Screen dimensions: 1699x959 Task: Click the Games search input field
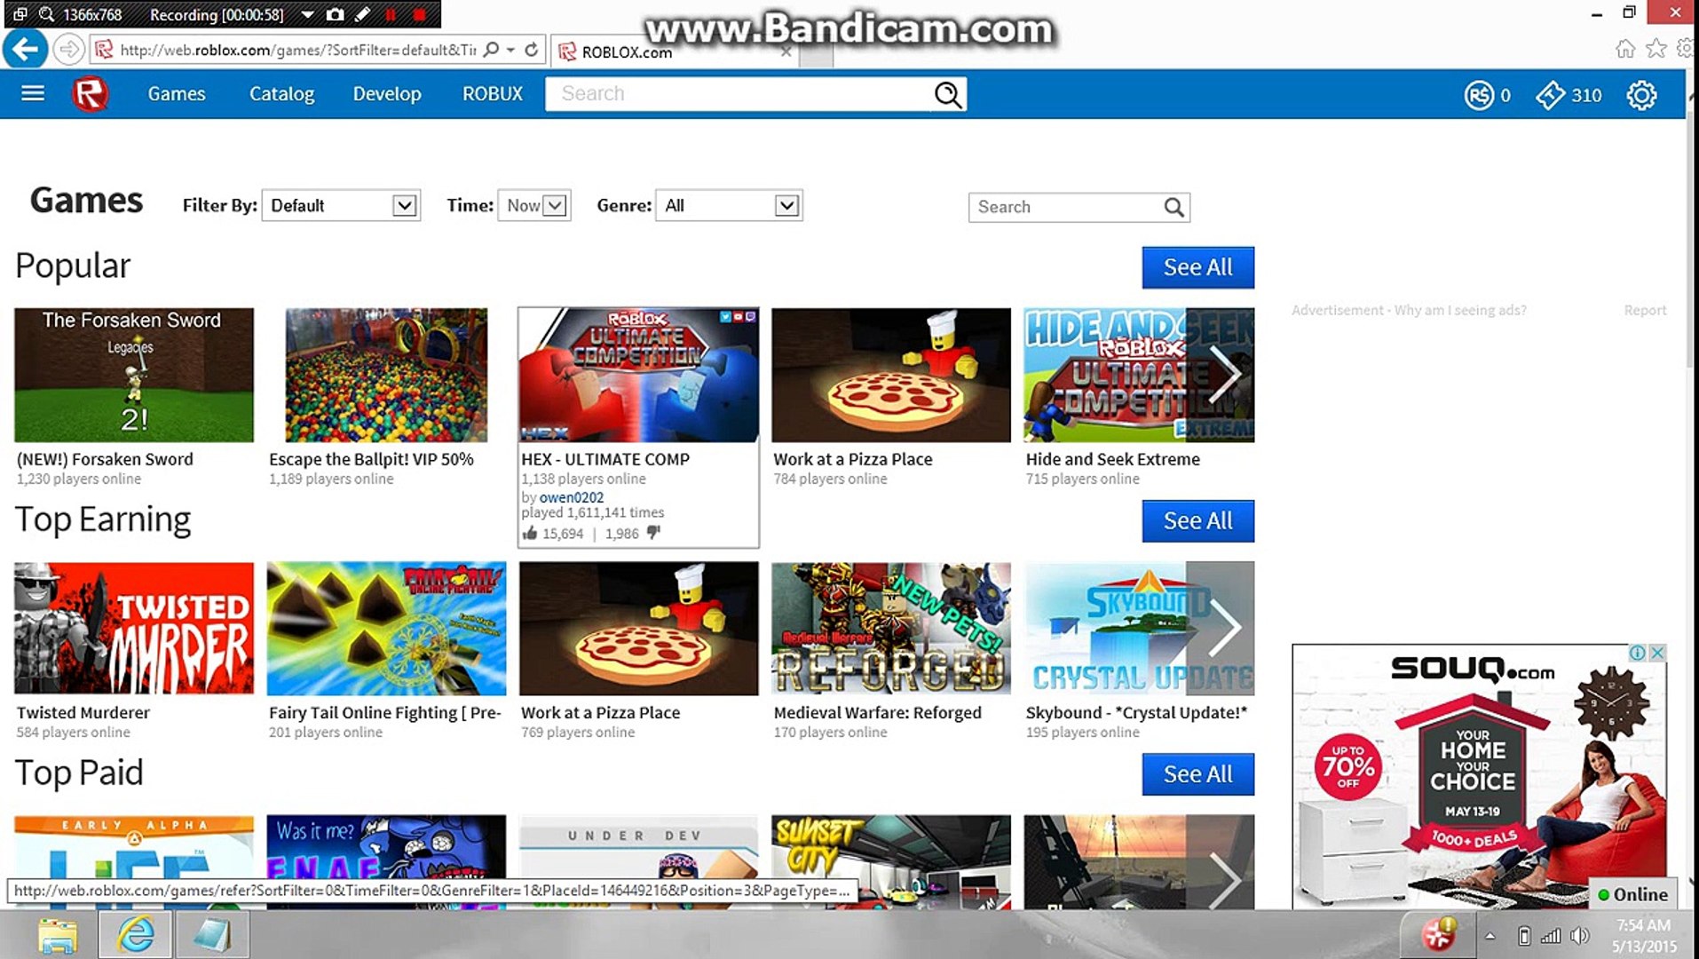(x=1067, y=207)
